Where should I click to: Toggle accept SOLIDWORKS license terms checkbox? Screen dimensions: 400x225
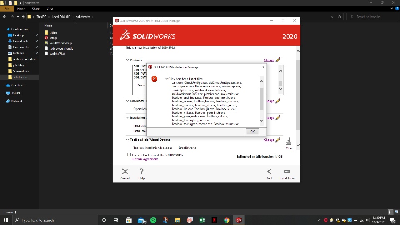[129, 155]
